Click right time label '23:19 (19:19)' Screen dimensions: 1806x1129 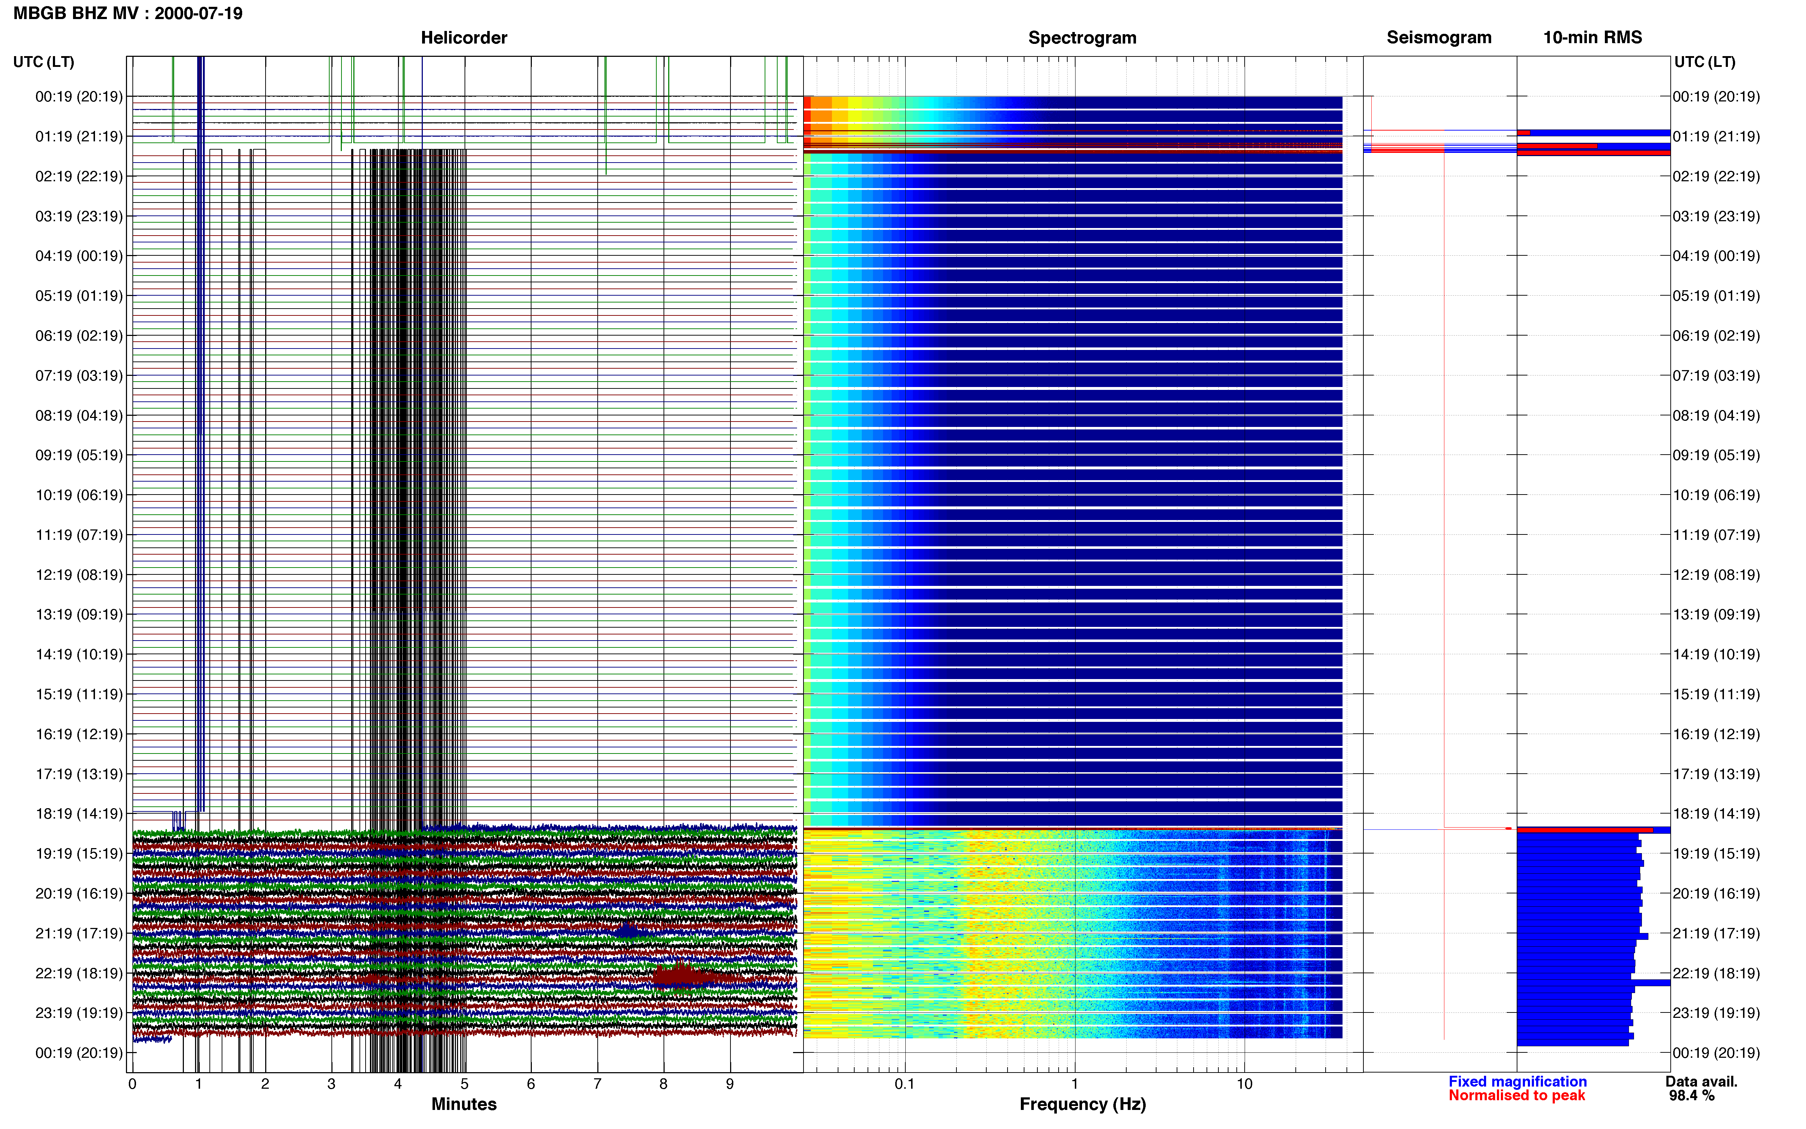pyautogui.click(x=1716, y=1013)
